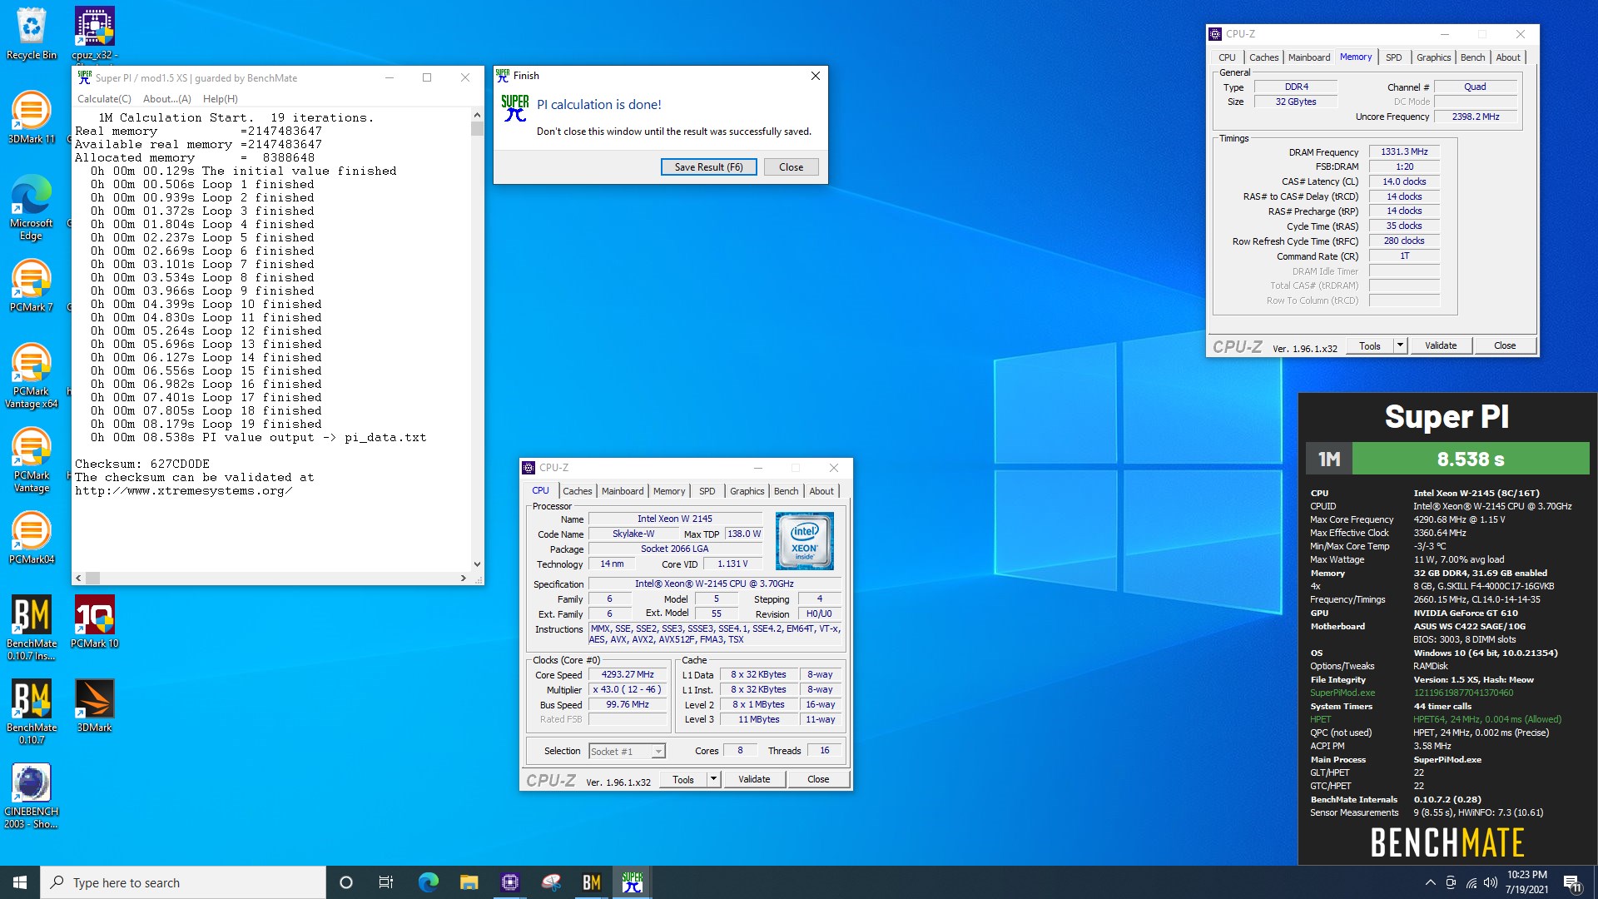Open the CINEBENCH 2003 desktop shortcut
Screen dimensions: 1598x899
coord(32,796)
